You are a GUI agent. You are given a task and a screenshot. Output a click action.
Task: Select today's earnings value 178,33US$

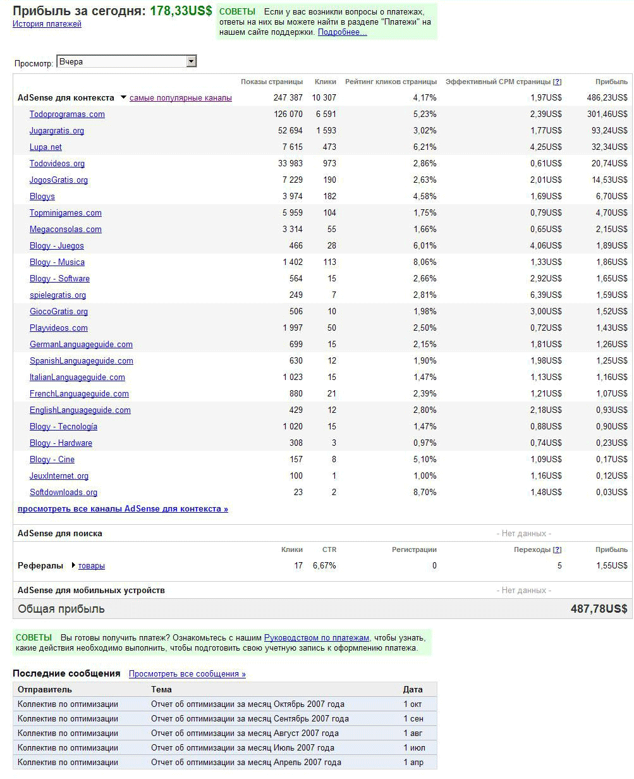[x=181, y=11]
